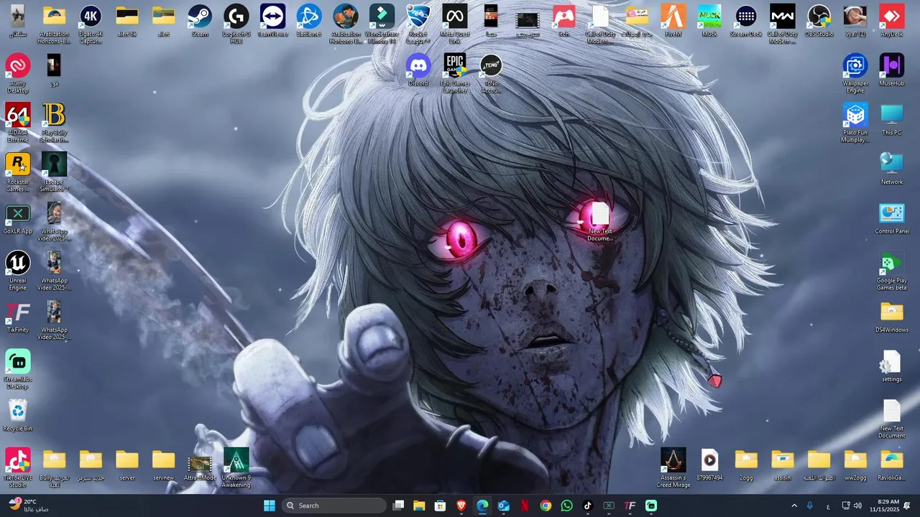
Task: Open Authy Desktop shortcut
Action: tap(18, 73)
